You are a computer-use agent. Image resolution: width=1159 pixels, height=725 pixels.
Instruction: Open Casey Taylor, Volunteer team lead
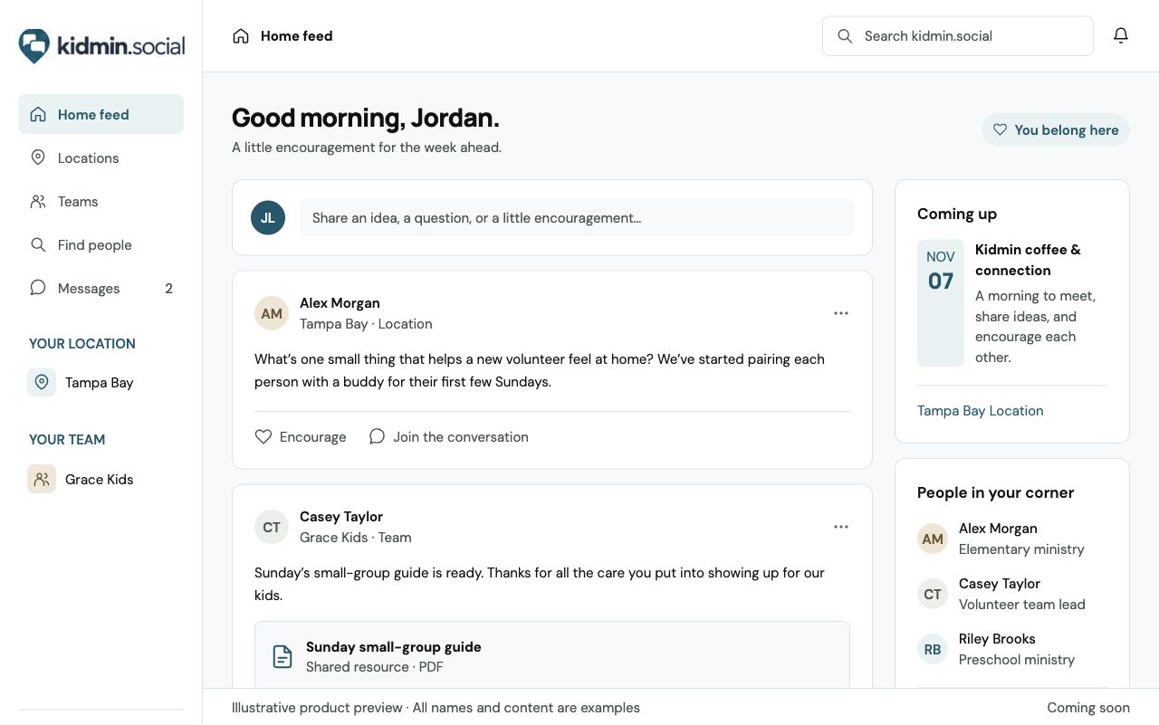tap(1012, 594)
